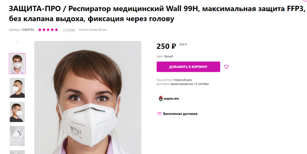Click the up arrow above thumbnails
This screenshot has height=154, width=307.
17,43
